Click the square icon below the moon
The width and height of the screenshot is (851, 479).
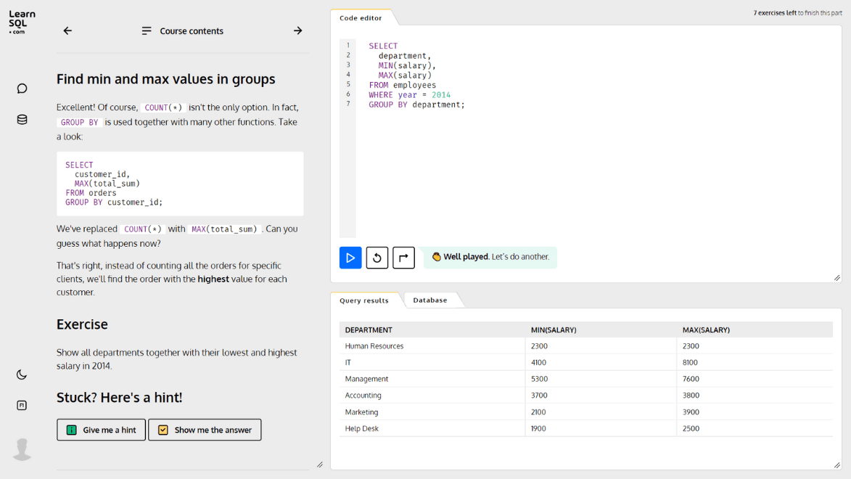coord(22,406)
